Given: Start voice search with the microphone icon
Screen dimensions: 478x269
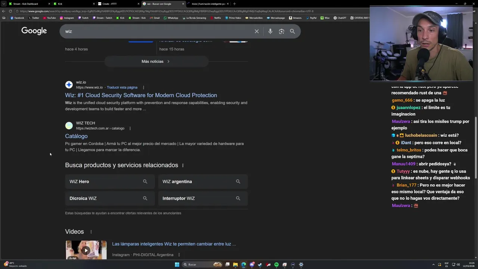Looking at the screenshot, I should [x=270, y=31].
